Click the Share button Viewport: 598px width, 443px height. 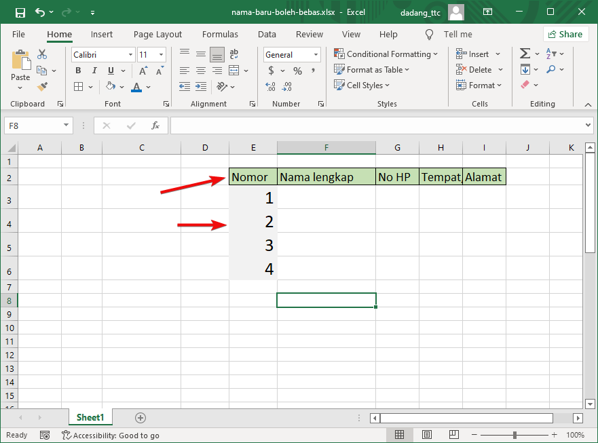tap(565, 35)
